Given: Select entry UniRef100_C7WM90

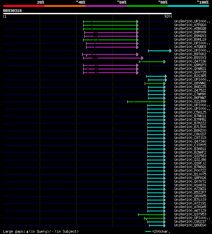Looking at the screenshot, I should 190,94.
